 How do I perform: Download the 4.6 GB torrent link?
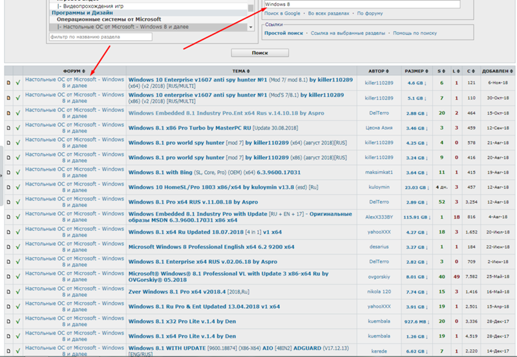pyautogui.click(x=417, y=83)
